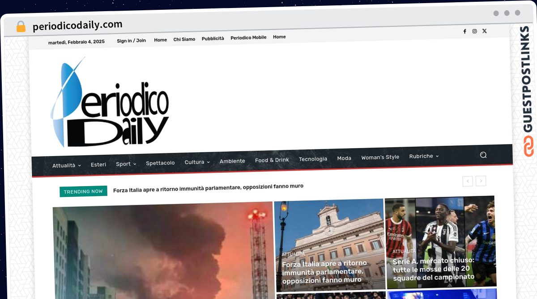The image size is (537, 299).
Task: Open the Instagram social icon
Action: point(474,31)
